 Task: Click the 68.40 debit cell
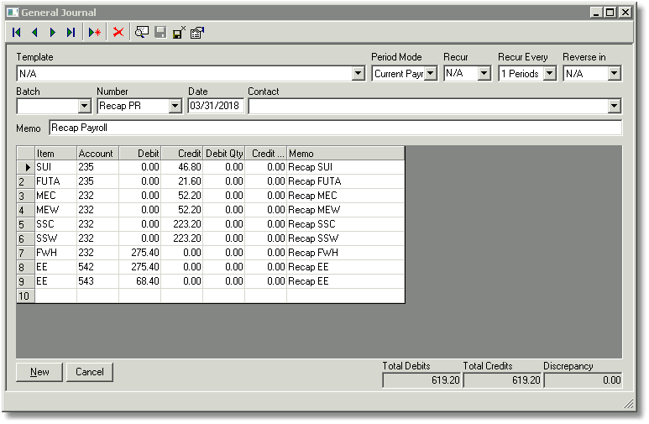tap(140, 281)
